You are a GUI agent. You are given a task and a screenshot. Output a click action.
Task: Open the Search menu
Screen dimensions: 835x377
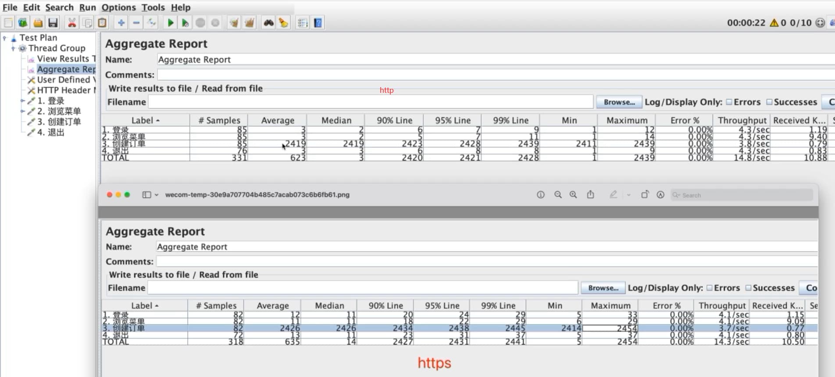tap(59, 7)
